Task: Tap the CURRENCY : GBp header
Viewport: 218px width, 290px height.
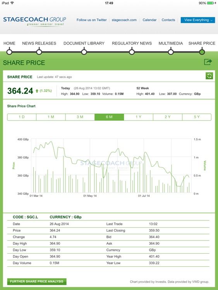Action: (65, 217)
